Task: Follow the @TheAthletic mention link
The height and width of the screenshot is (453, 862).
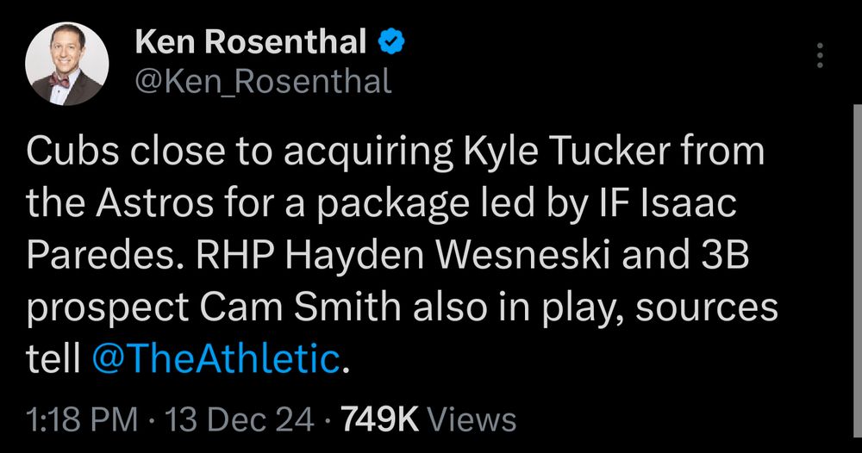Action: [216, 358]
